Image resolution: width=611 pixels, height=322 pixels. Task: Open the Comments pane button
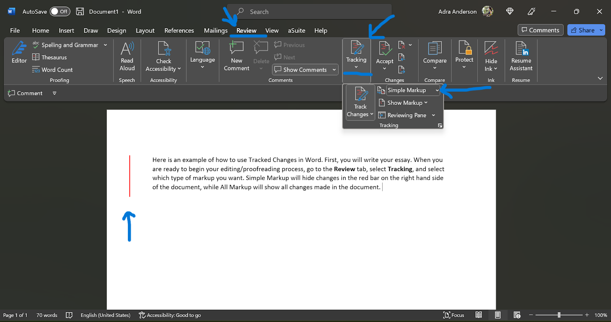[540, 30]
